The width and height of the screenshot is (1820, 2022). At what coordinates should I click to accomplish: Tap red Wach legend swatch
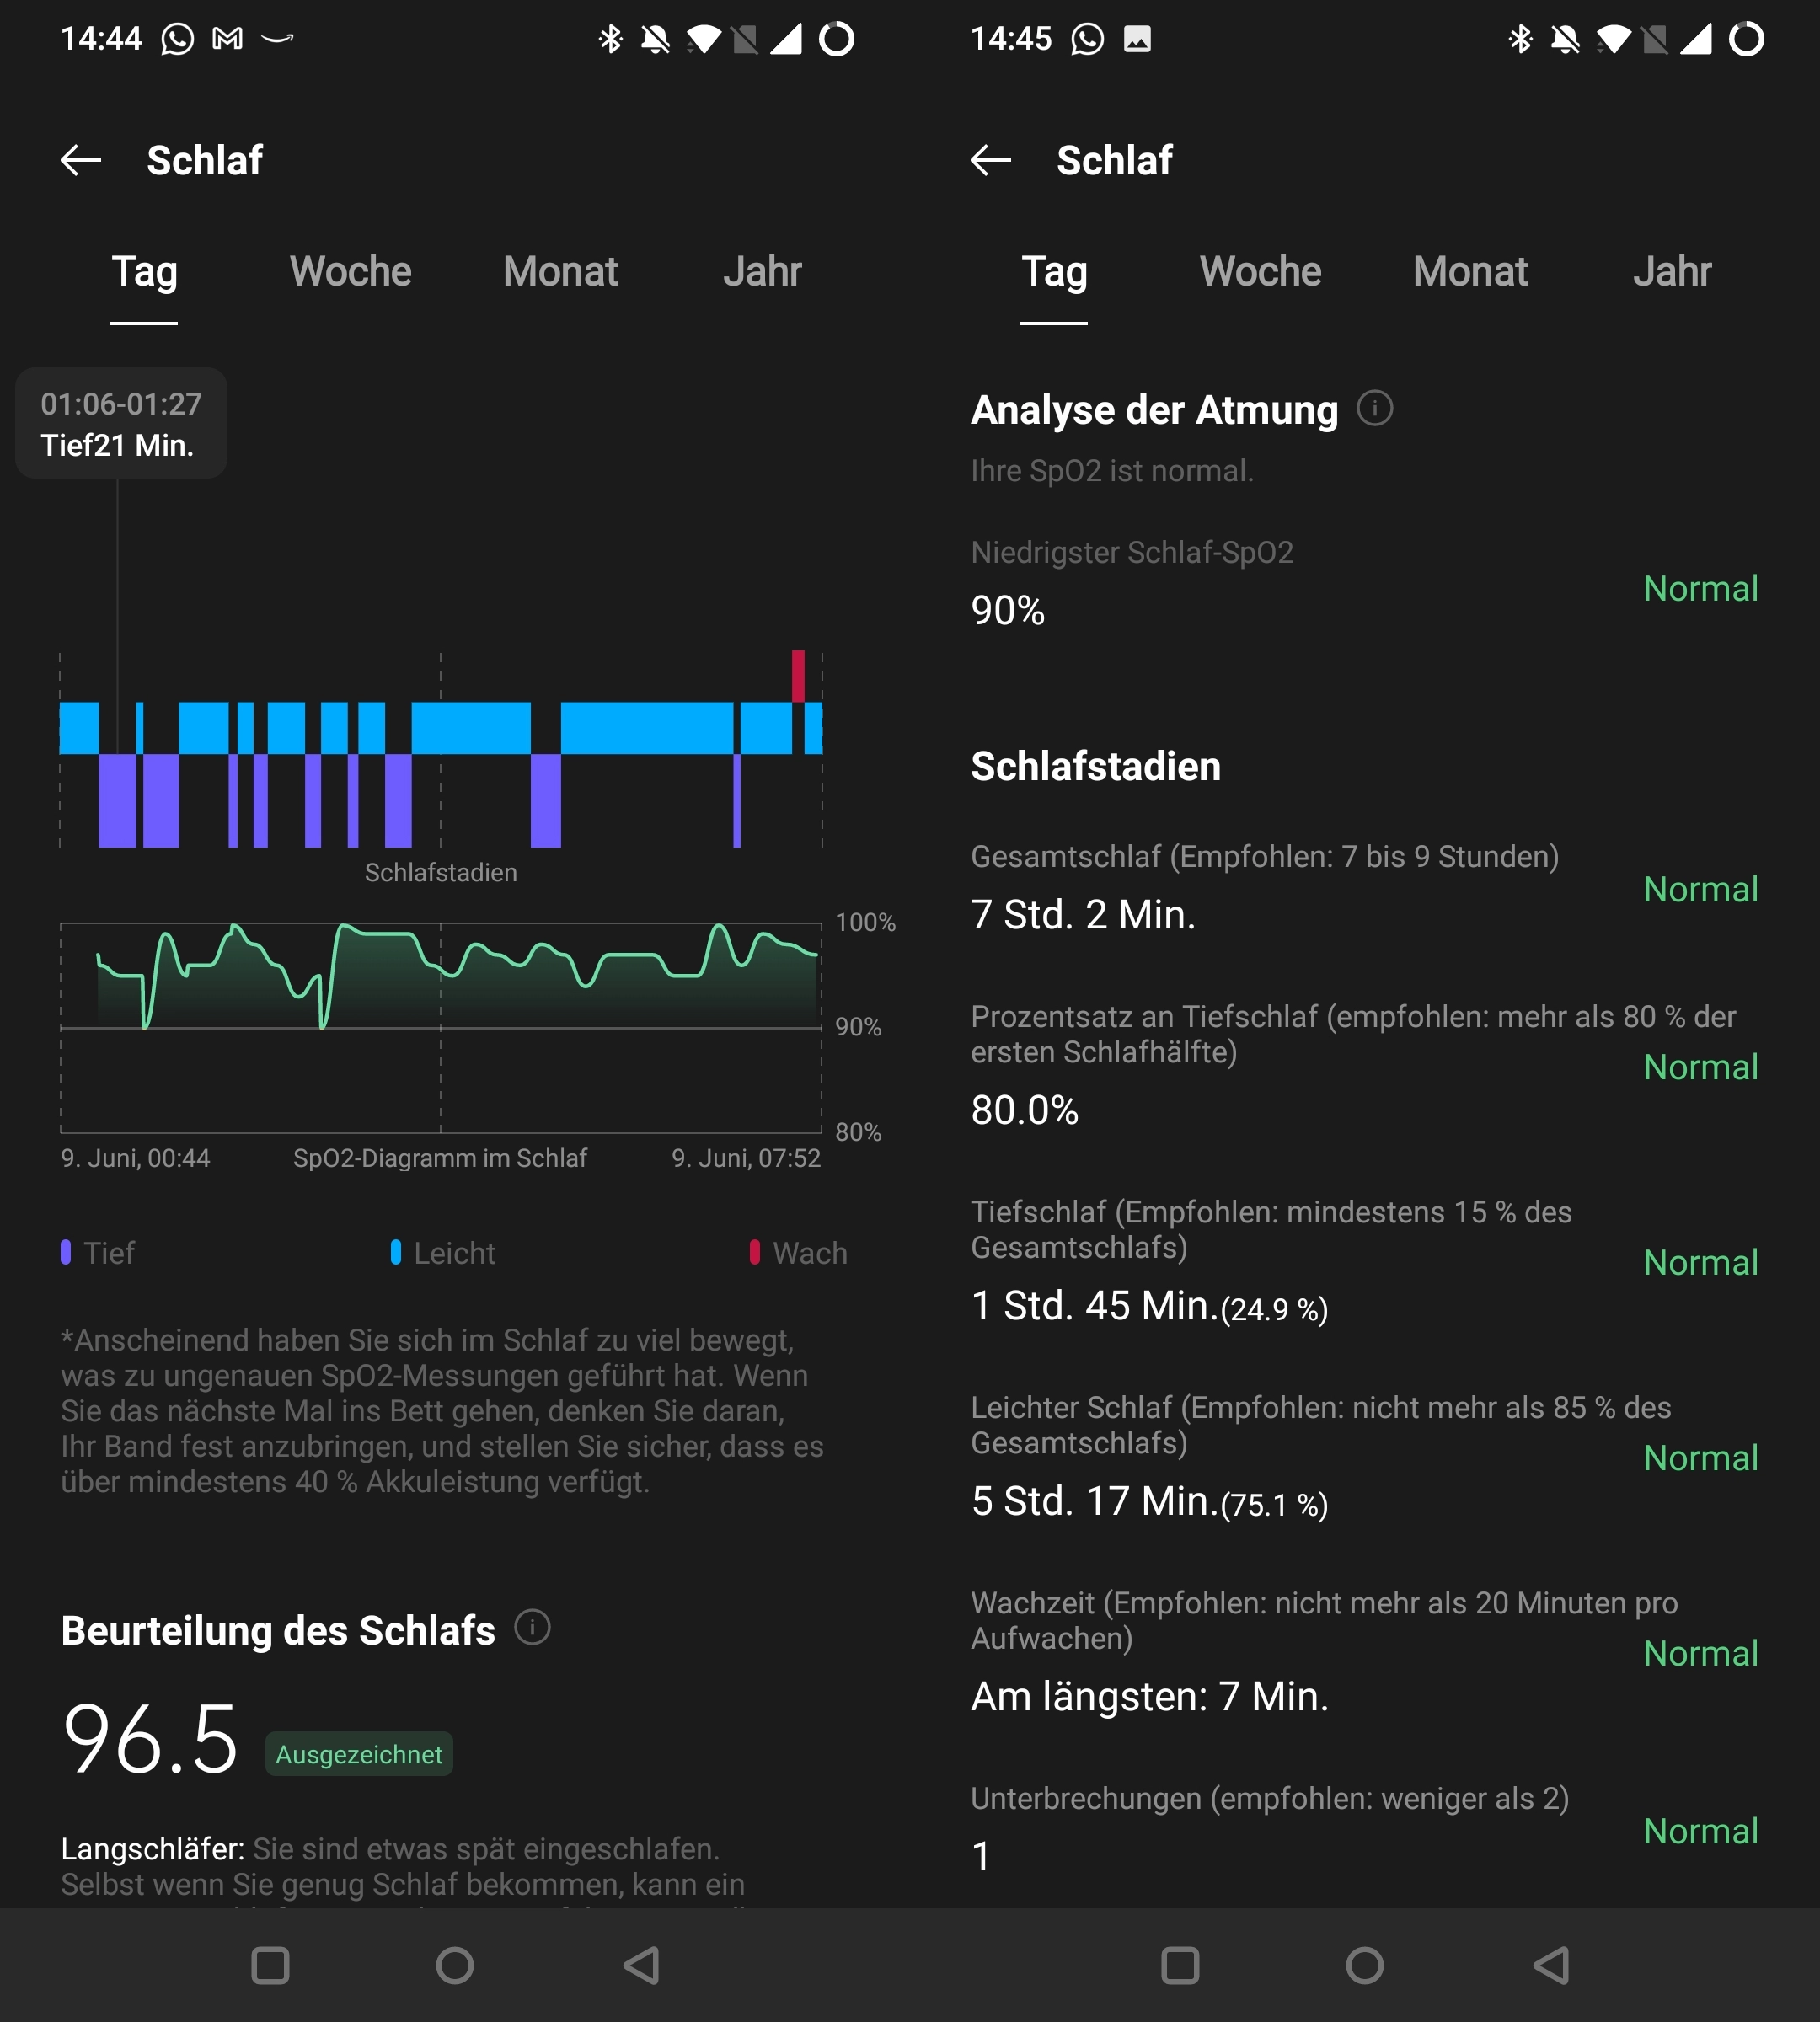pyautogui.click(x=755, y=1252)
